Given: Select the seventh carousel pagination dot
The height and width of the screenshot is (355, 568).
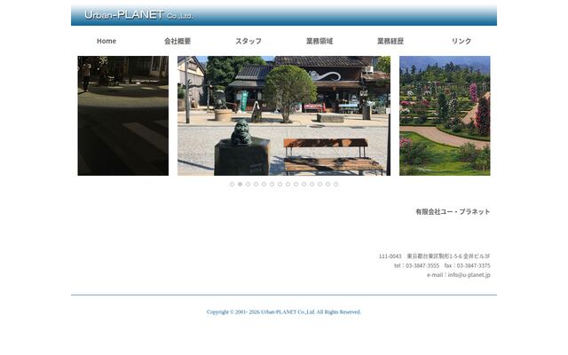Looking at the screenshot, I should [x=280, y=185].
